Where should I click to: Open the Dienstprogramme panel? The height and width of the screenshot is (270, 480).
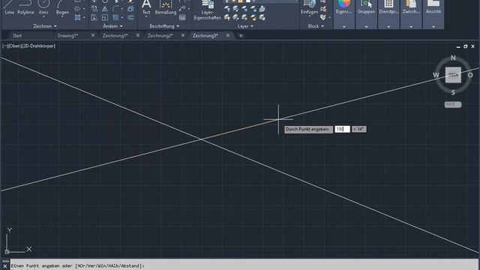click(388, 7)
